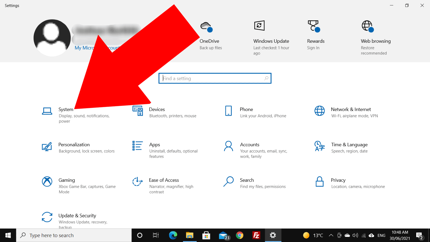Click the magnifier in Find a setting box
Screen dimensions: 430x242
click(x=266, y=78)
